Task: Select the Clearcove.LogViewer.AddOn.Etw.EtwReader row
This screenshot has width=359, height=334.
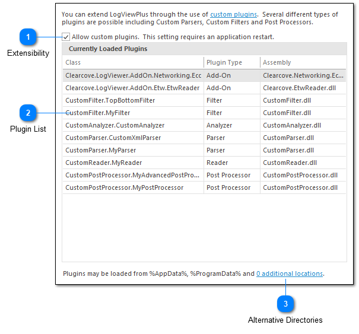Action: [x=204, y=88]
